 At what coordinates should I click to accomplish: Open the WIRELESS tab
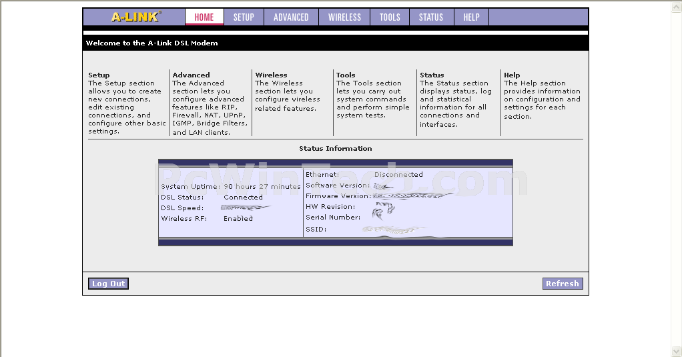click(x=344, y=17)
